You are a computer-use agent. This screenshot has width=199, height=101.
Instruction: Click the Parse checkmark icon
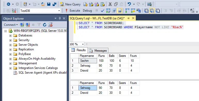(102, 11)
